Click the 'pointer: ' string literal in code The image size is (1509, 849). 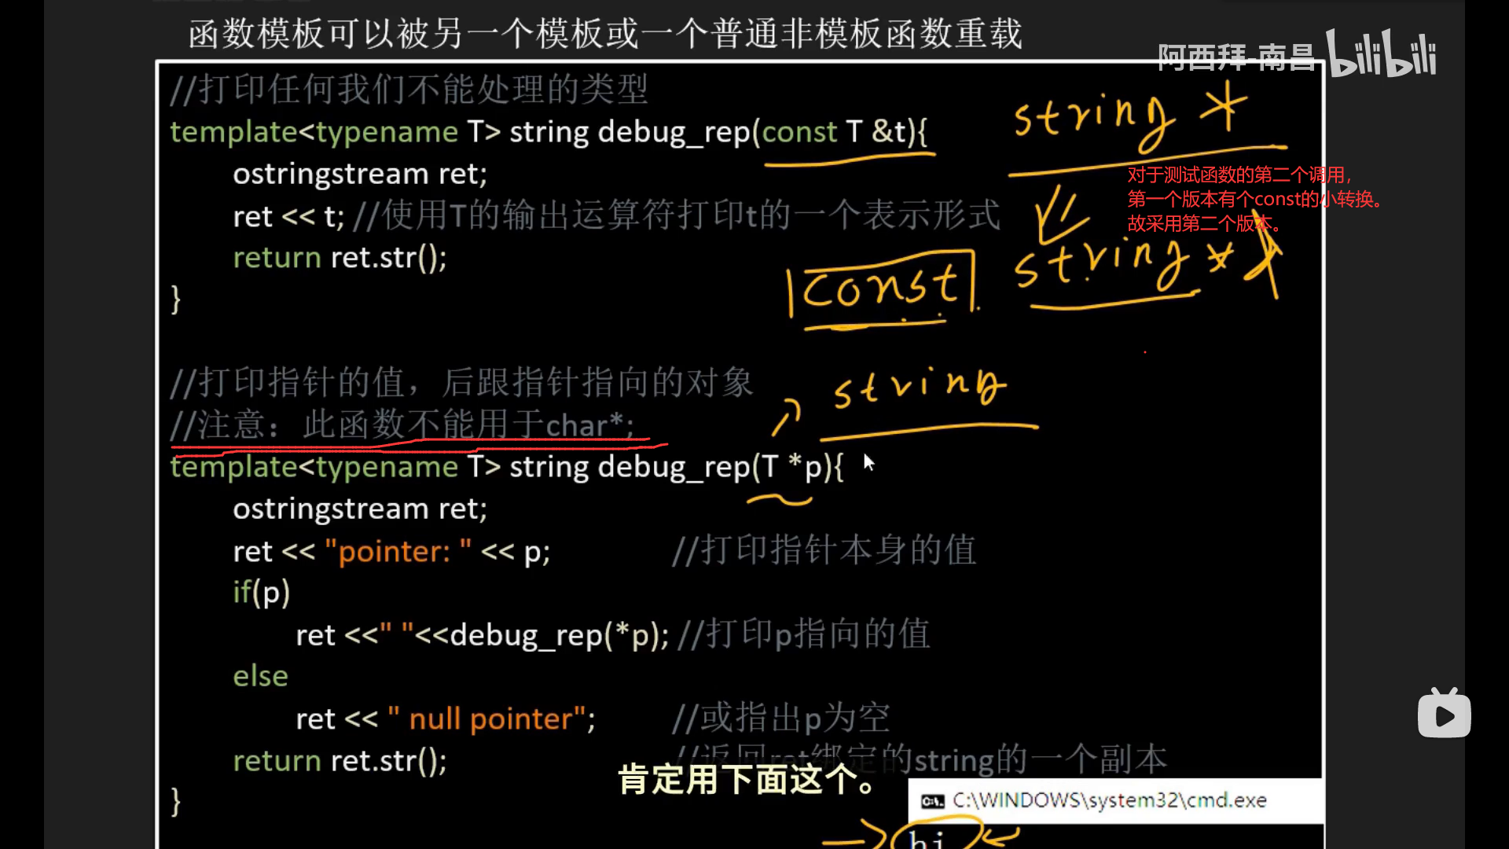click(398, 552)
